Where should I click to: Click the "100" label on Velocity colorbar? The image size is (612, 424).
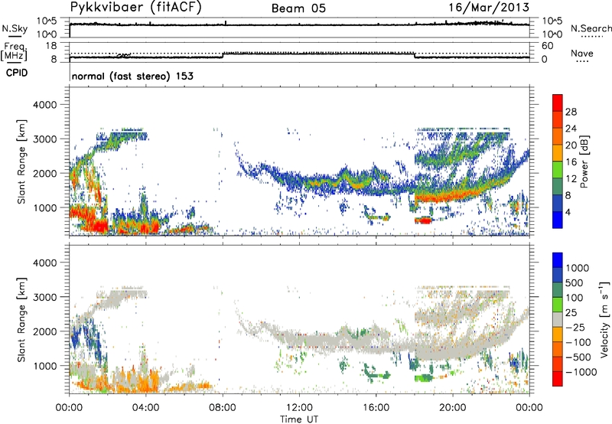pyautogui.click(x=575, y=298)
